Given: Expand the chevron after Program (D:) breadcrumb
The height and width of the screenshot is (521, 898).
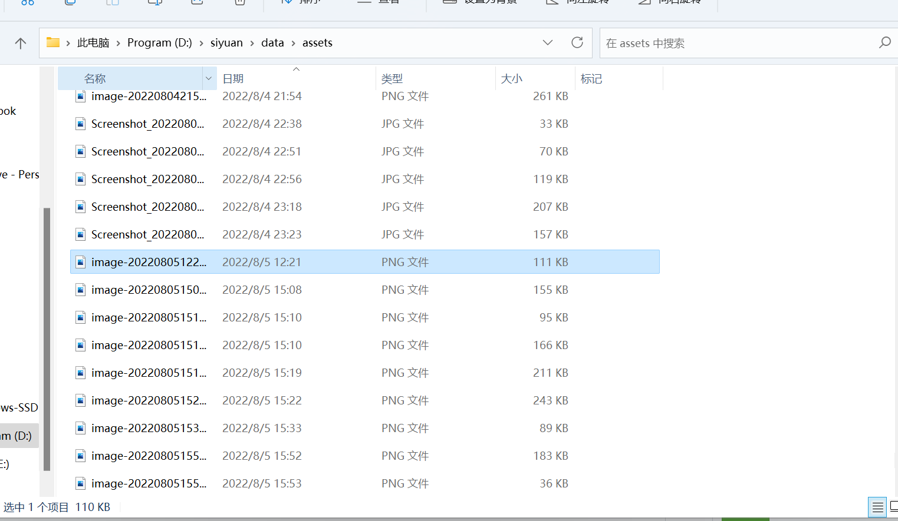Looking at the screenshot, I should point(202,43).
